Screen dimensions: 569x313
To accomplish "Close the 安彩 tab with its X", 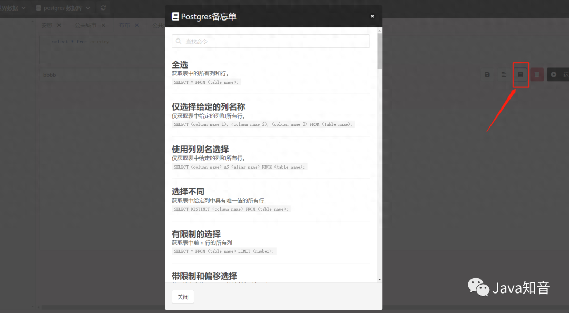I will tap(59, 25).
